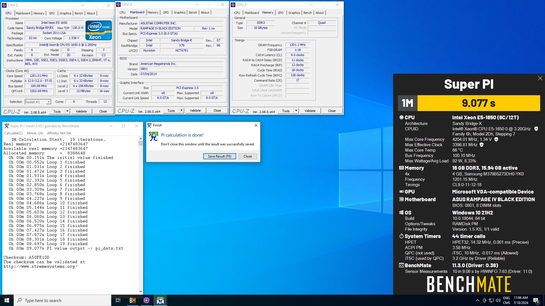The height and width of the screenshot is (306, 545).
Task: Close the BenchMate Super PI result panel
Action: point(540,78)
